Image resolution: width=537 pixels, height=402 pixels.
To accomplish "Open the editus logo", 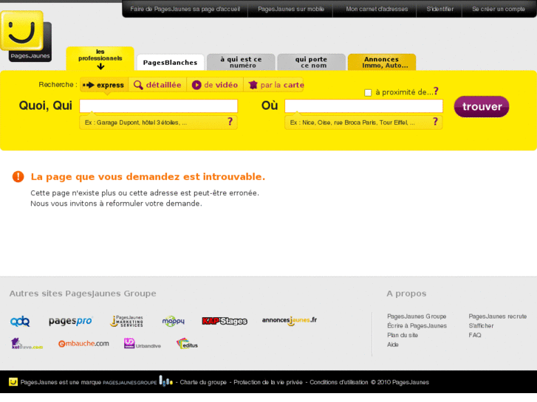I will point(187,344).
